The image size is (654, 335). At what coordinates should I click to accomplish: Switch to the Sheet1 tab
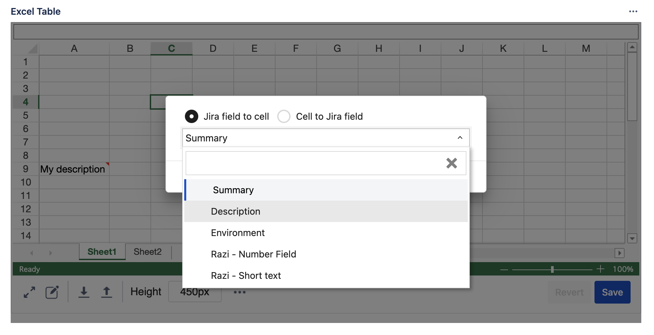click(x=102, y=252)
